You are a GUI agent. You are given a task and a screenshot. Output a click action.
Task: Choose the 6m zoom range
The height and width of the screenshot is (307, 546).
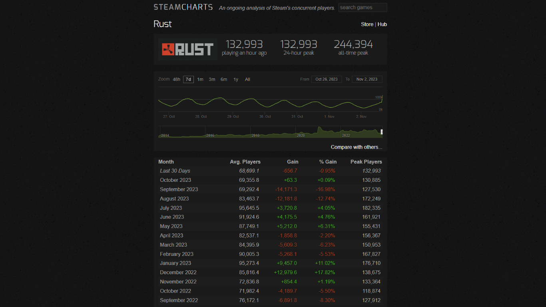[224, 80]
